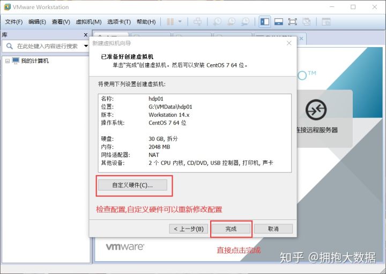This screenshot has width=386, height=274.
Task: Close the rightmost background tab
Action: 301,39
